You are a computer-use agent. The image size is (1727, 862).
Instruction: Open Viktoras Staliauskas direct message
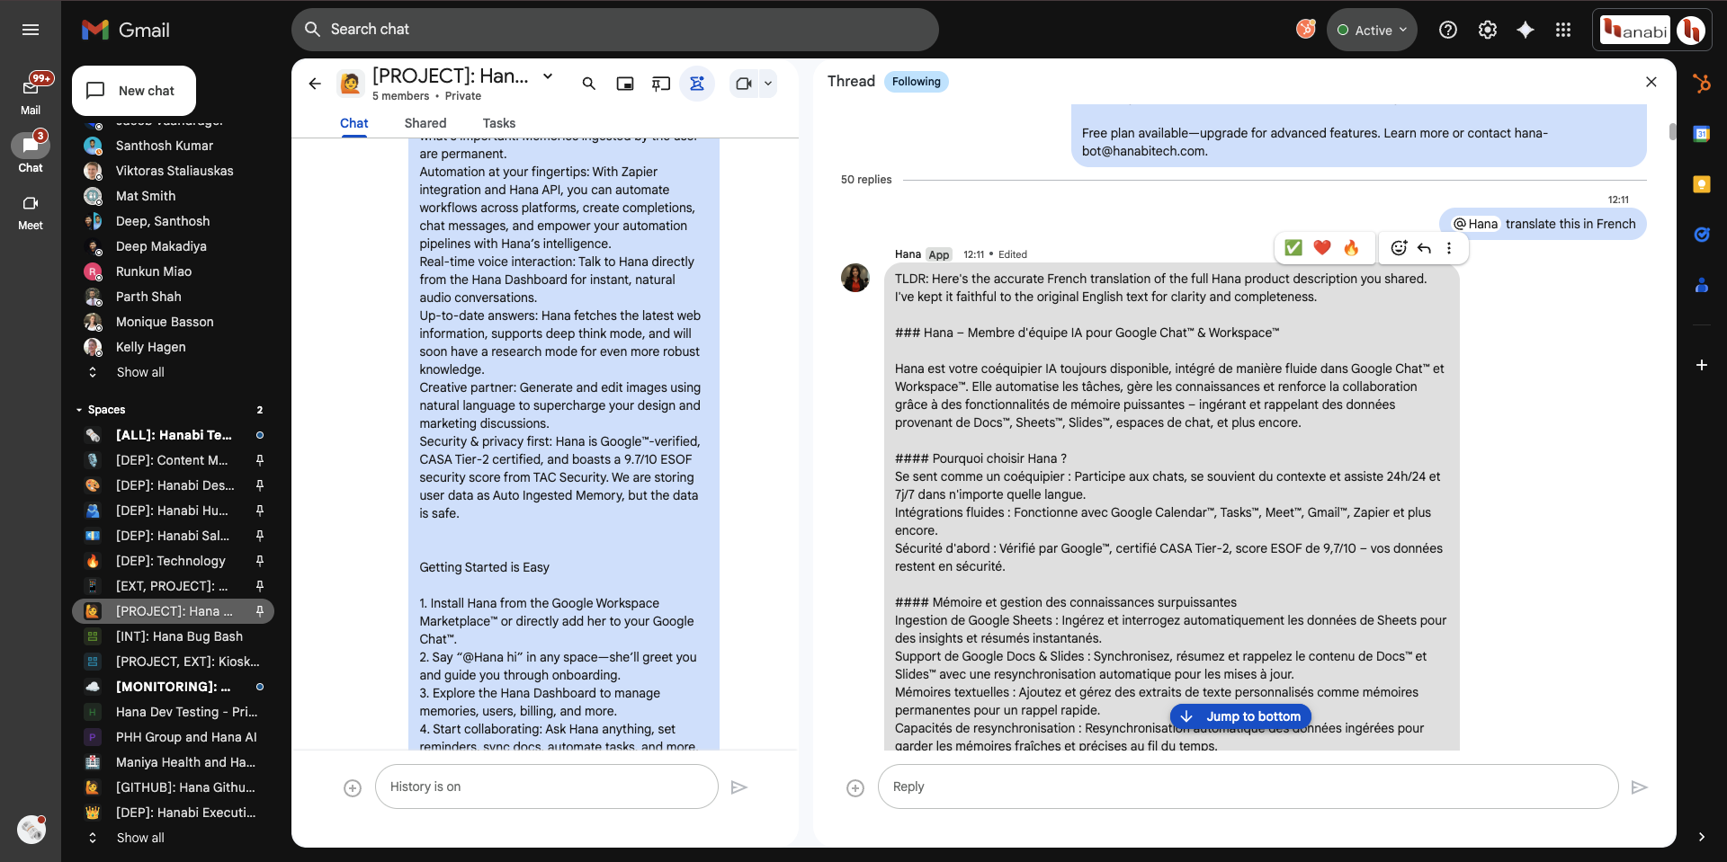173,171
